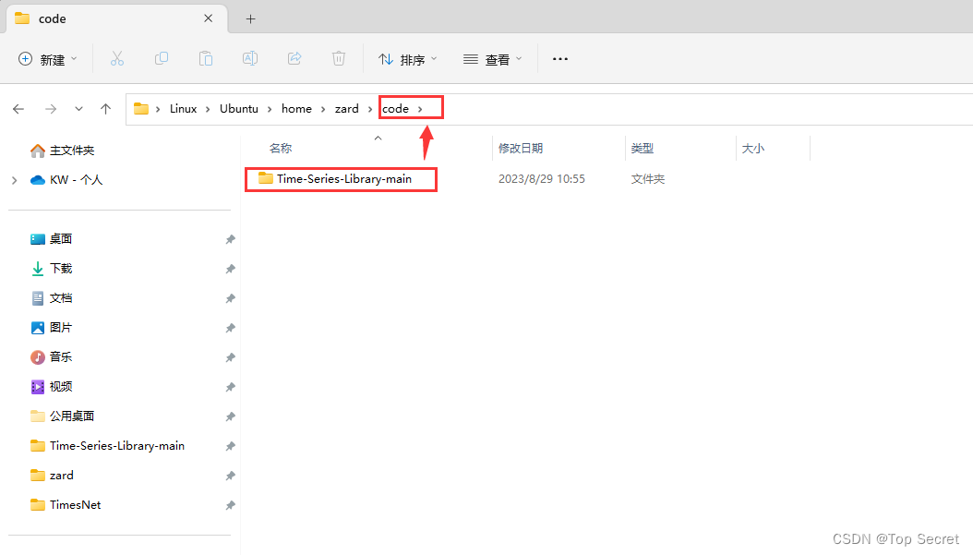The width and height of the screenshot is (973, 555).
Task: Open 桌面 (Desktop) in sidebar
Action: tap(51, 239)
